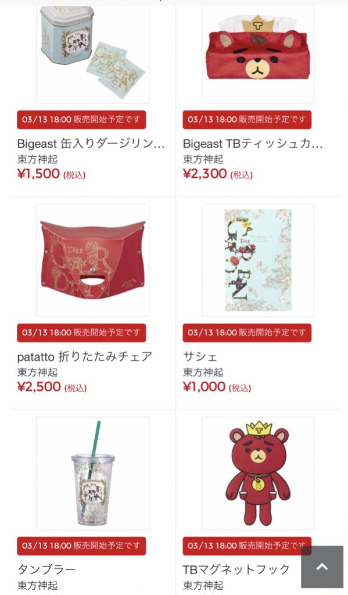Open the タンブラー tumbler product image
This screenshot has width=348, height=595.
(x=92, y=473)
